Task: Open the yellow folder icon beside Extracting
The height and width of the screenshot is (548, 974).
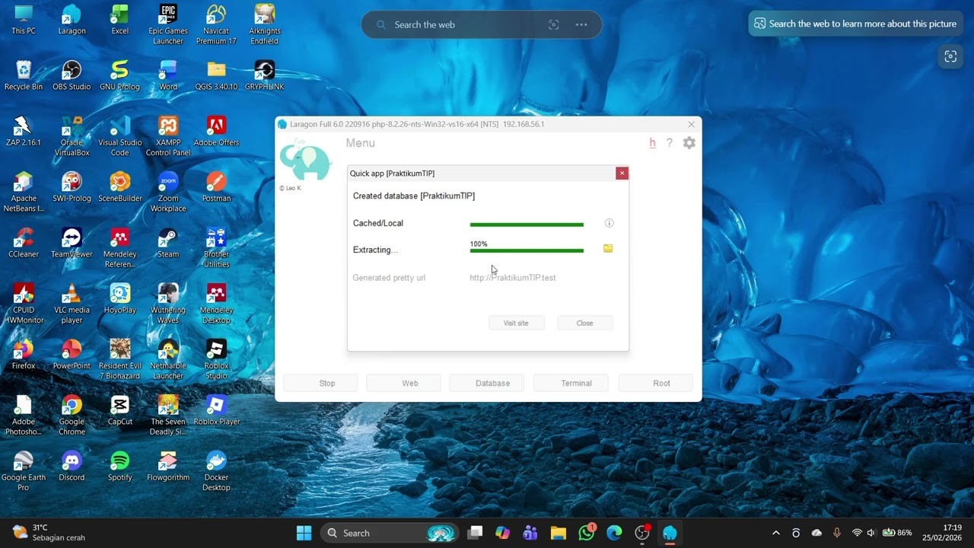Action: click(608, 249)
